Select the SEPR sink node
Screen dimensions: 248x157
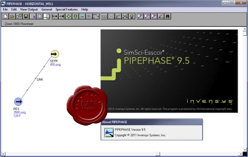(x=55, y=54)
